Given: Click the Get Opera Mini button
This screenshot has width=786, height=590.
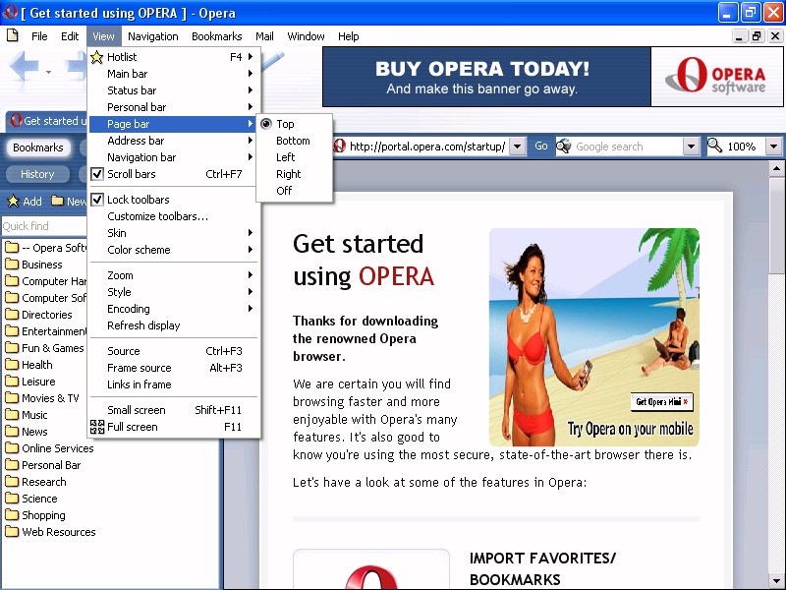Looking at the screenshot, I should (661, 401).
